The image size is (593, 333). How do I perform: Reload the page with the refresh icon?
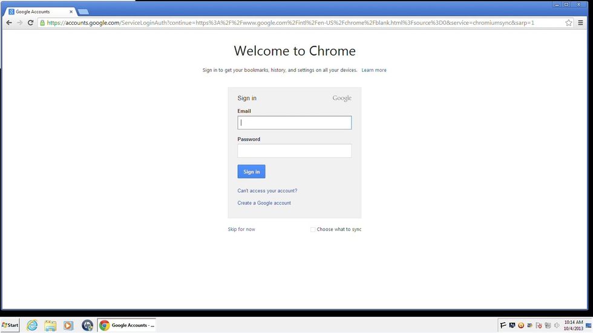tap(30, 22)
